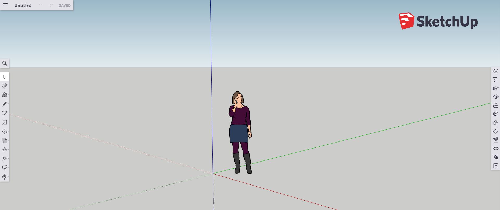Open the Scenes clapperboard panel
The width and height of the screenshot is (500, 210).
[x=496, y=140]
